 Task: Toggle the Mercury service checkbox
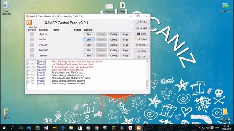point(32,50)
